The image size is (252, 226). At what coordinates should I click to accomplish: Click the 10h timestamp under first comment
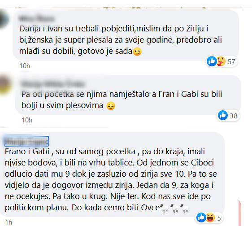[25, 66]
